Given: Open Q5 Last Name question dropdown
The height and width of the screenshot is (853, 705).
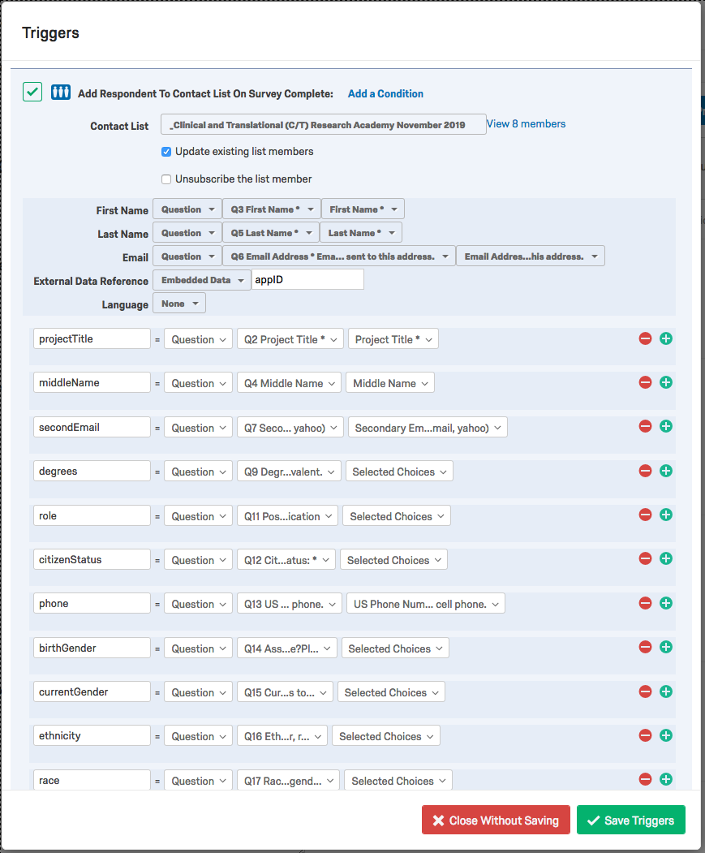Looking at the screenshot, I should 271,233.
